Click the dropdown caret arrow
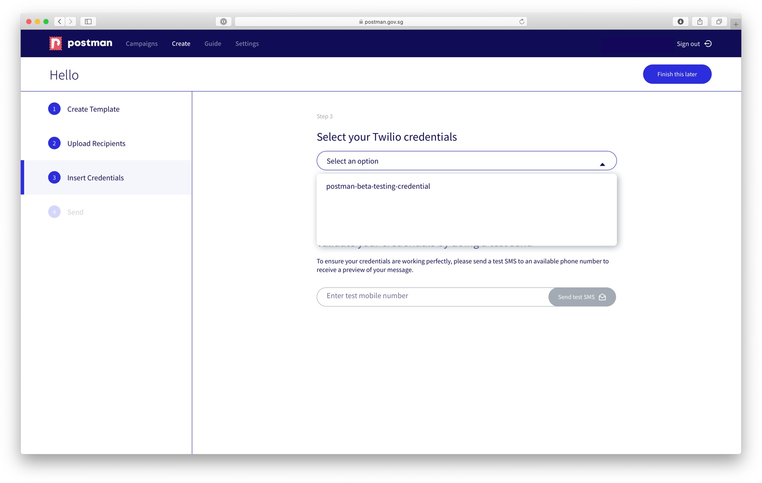This screenshot has height=483, width=762. click(x=602, y=164)
